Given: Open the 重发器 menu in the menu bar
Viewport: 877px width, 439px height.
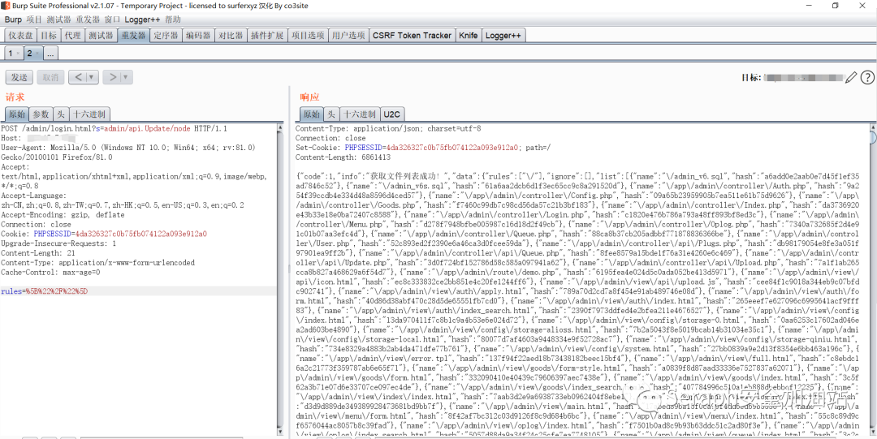Looking at the screenshot, I should pyautogui.click(x=88, y=19).
